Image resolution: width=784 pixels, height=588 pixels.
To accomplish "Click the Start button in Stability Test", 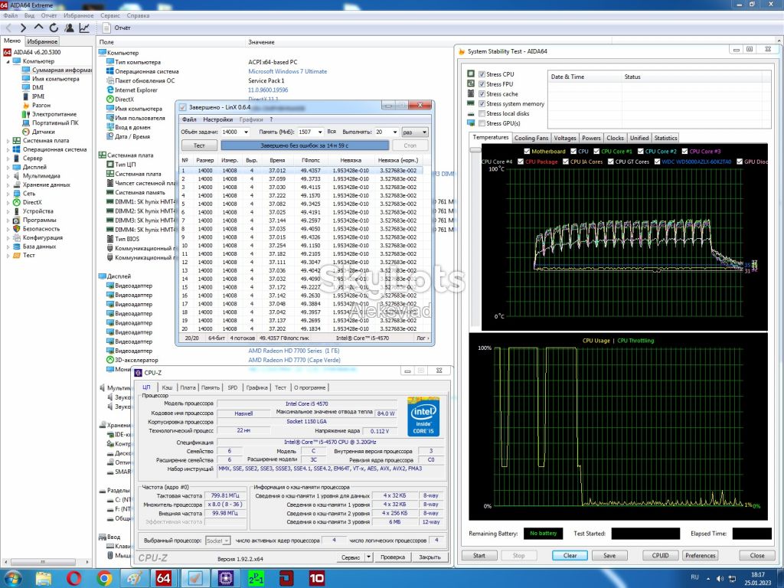I will point(479,556).
